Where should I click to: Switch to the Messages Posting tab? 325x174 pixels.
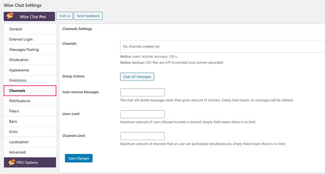pyautogui.click(x=30, y=50)
